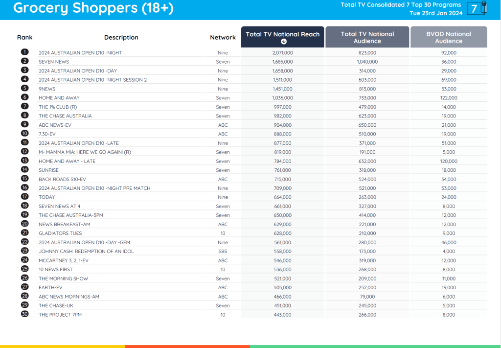Click the 2,071,000 reach value
This screenshot has height=348, width=501.
282,53
